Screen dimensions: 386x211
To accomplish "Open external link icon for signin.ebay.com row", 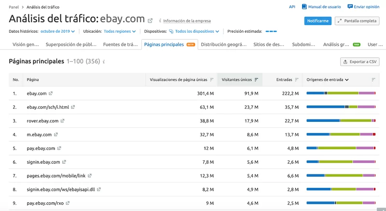I will tap(64, 162).
